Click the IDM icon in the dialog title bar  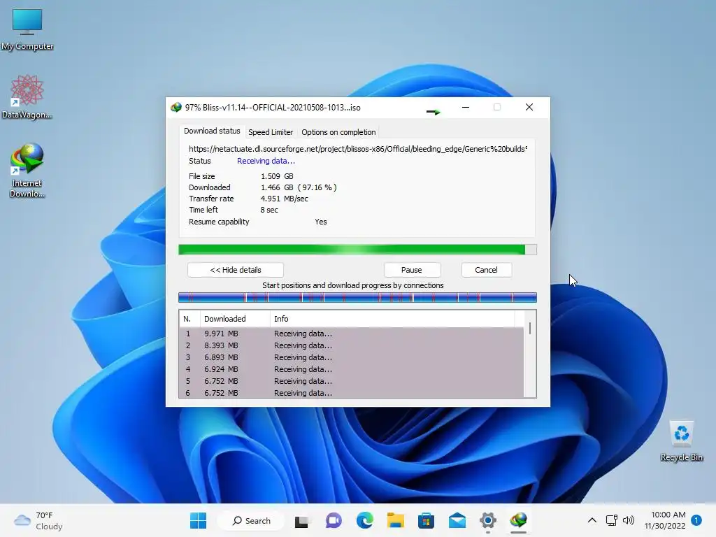(176, 107)
